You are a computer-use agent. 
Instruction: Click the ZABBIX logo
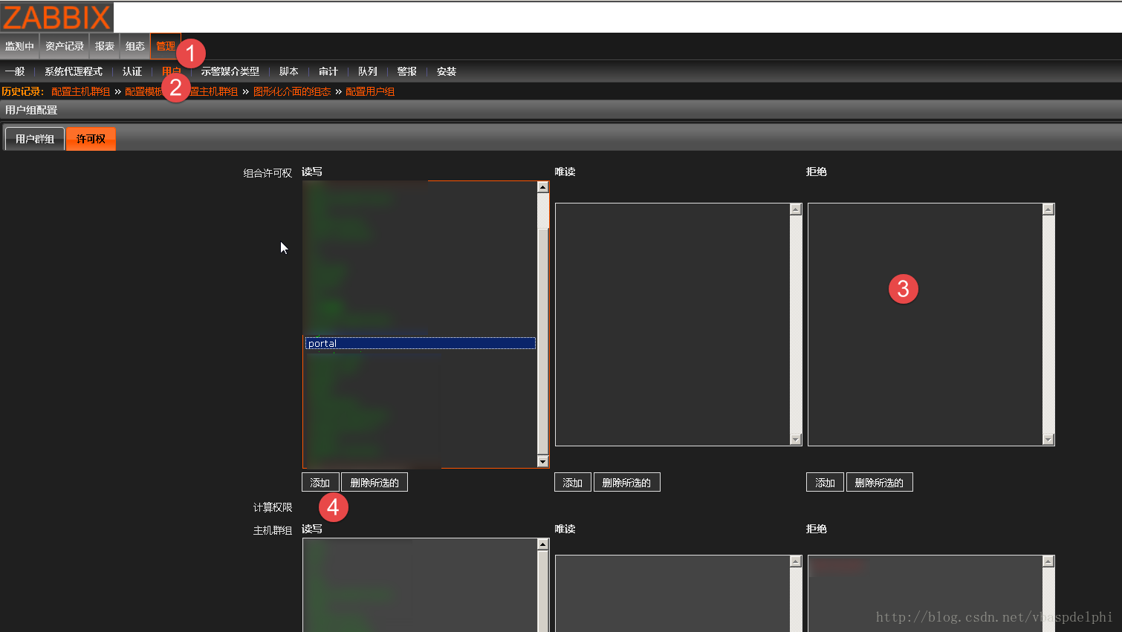tap(56, 17)
